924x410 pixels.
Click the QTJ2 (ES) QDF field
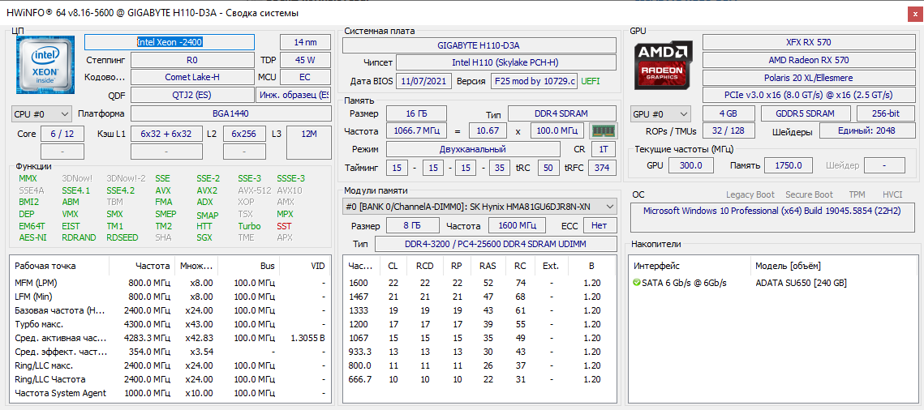(191, 95)
